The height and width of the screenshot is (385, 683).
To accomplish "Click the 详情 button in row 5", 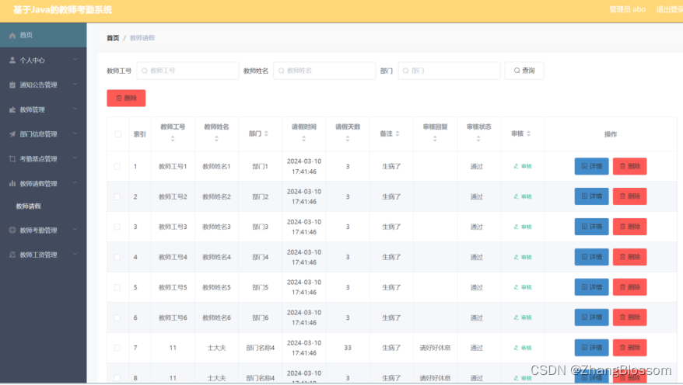I will [x=591, y=287].
